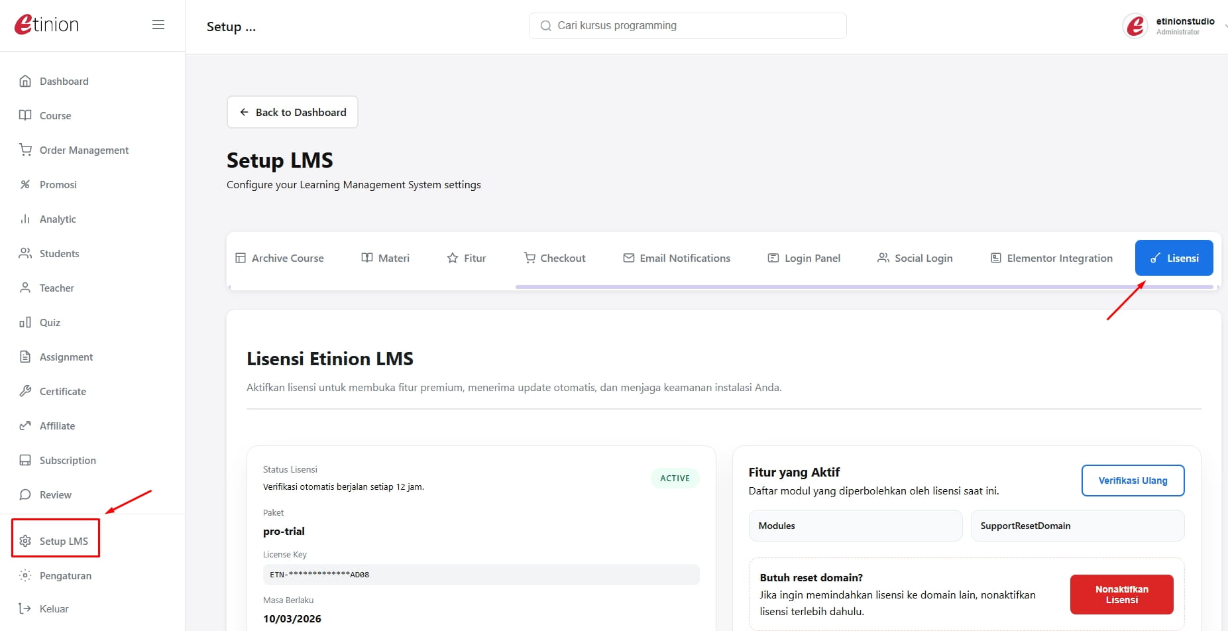Open Certificate icon in sidebar
1228x631 pixels.
coord(25,392)
